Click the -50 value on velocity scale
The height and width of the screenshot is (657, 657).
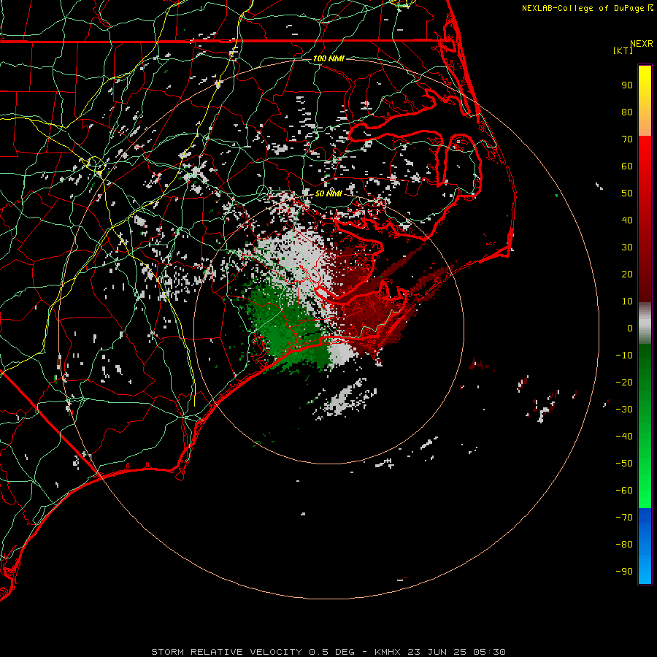(x=624, y=464)
